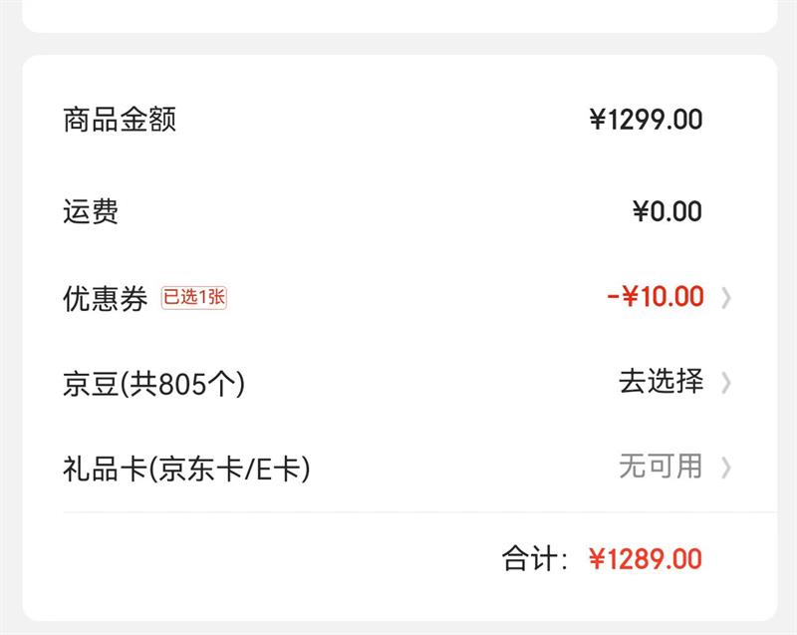Open the 京豆(共805个) entry
The height and width of the screenshot is (635, 797).
[x=153, y=384]
